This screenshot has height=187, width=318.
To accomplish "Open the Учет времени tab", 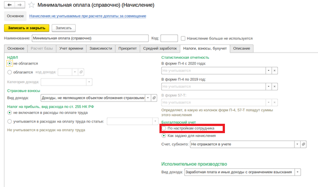I will [x=71, y=49].
